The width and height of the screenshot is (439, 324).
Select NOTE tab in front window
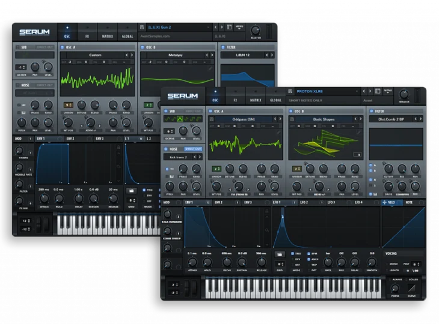(x=409, y=203)
